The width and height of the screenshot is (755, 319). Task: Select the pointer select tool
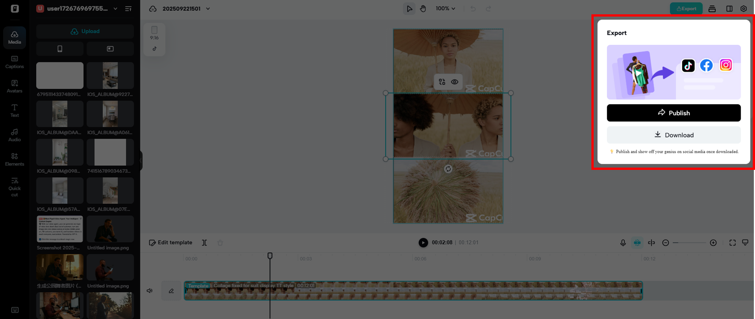click(409, 9)
